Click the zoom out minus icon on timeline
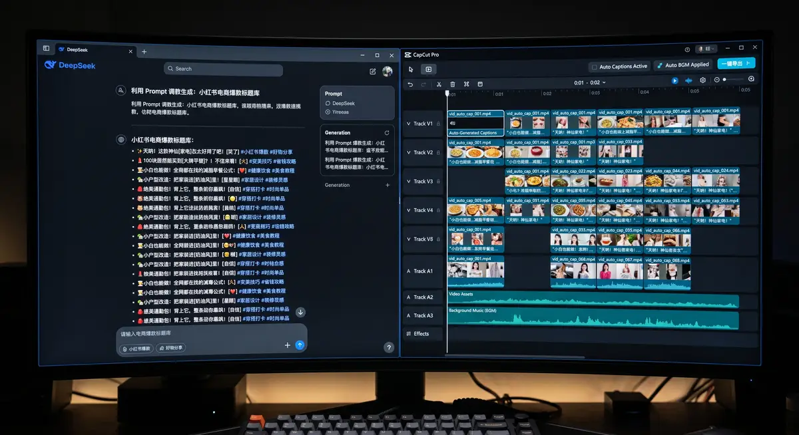Screen dimensions: 799x435 click(716, 80)
